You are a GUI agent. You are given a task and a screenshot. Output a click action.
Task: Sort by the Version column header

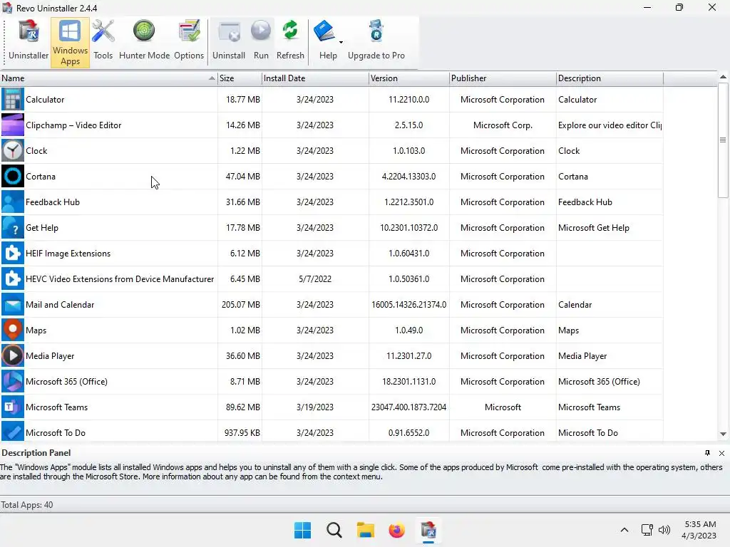coord(408,78)
